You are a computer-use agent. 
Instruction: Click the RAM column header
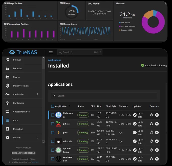[x=99, y=106]
